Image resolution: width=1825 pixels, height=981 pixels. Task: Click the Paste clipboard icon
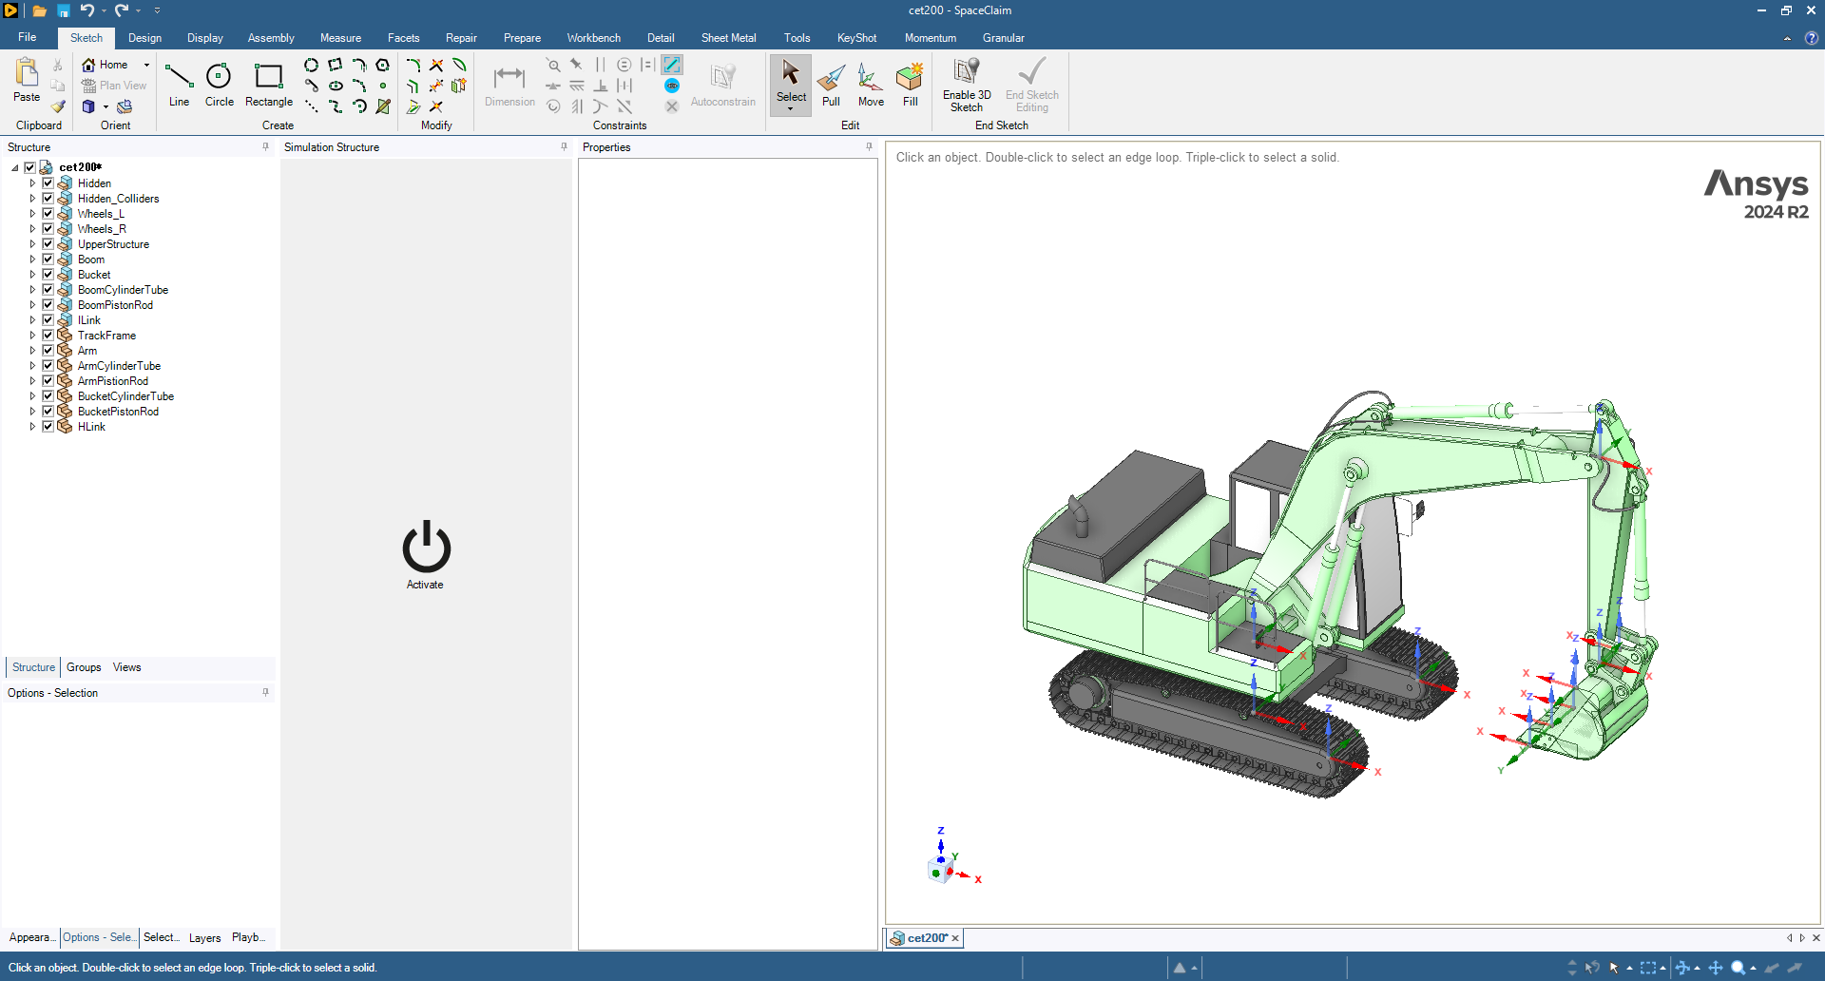(27, 80)
